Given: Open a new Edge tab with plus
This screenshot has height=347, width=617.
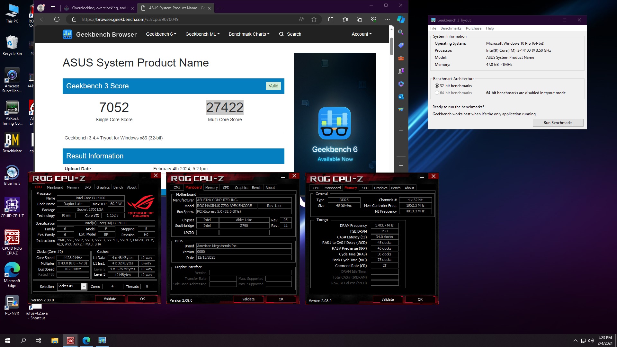Looking at the screenshot, I should click(220, 8).
